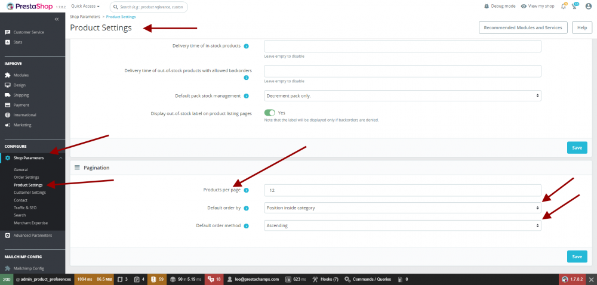597x285 pixels.
Task: Click the out-of-stock delivery time field
Action: [402, 71]
